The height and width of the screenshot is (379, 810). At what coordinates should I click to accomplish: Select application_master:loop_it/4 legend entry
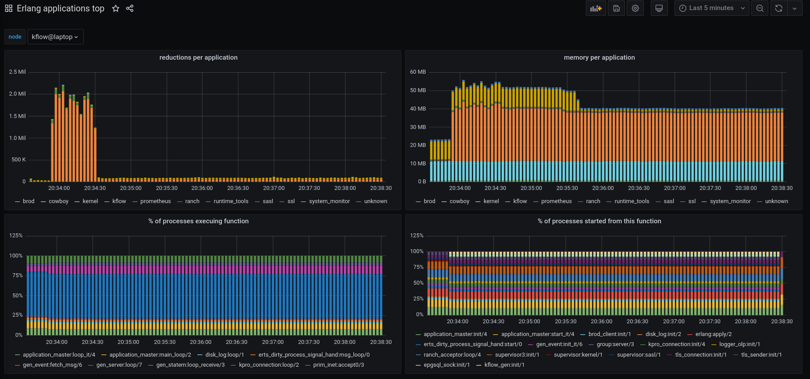pos(59,355)
